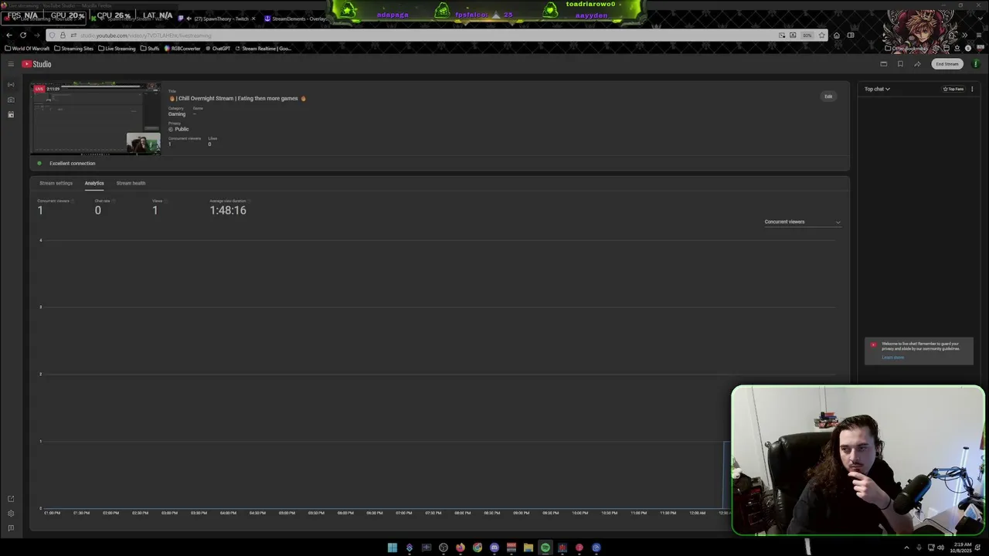
Task: Click the Edit stream details button
Action: (828, 97)
